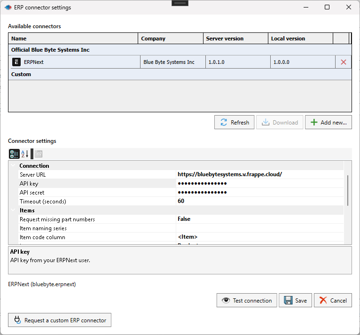Maximize the ERP connector settings window
This screenshot has height=335, width=360.
pos(327,7)
